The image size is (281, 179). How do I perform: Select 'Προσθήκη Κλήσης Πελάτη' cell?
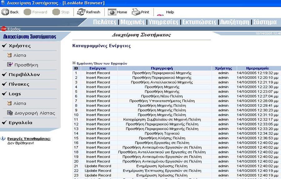coord(162,138)
